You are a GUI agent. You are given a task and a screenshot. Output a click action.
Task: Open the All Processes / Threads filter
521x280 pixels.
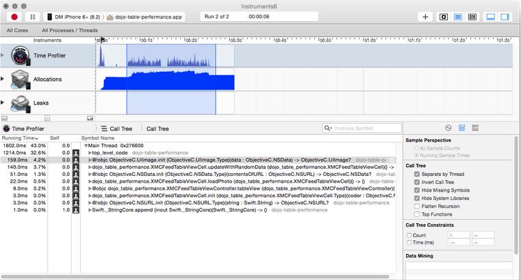pyautogui.click(x=70, y=30)
